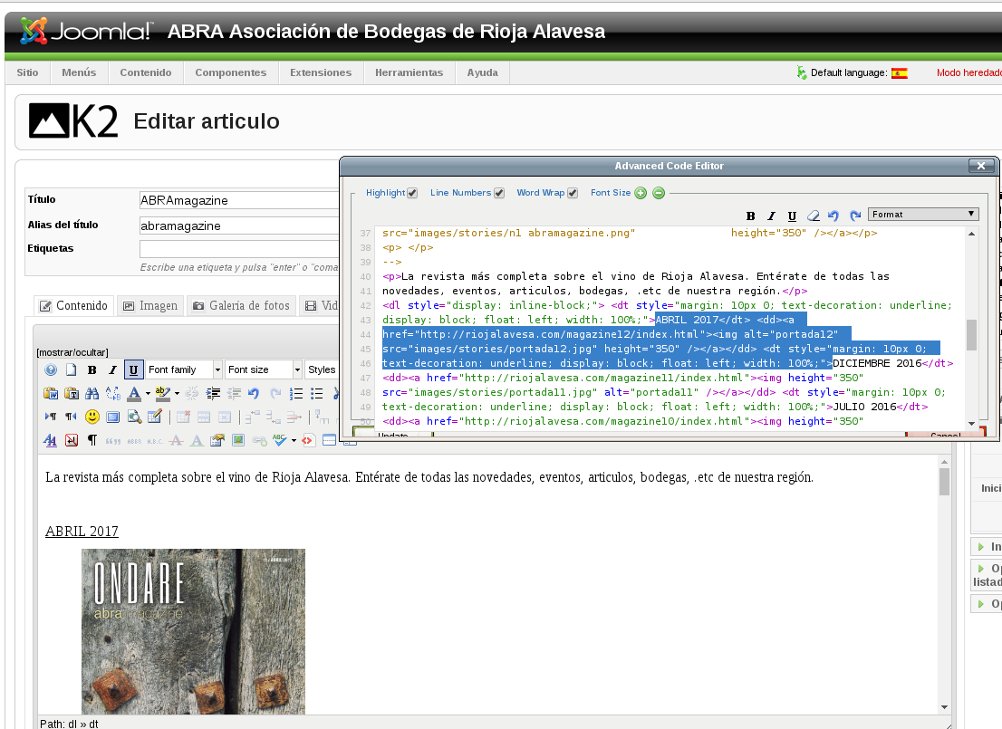Open the Format dropdown in code editor
This screenshot has width=1002, height=729.
point(922,215)
